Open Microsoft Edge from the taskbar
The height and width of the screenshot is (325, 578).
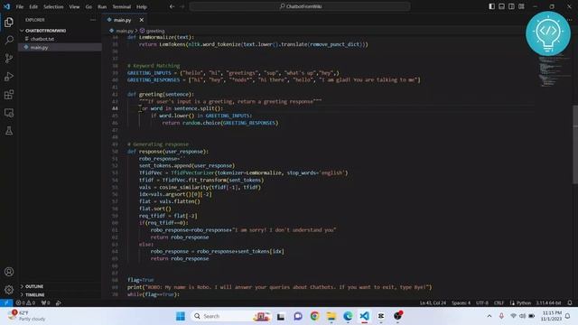point(348,316)
